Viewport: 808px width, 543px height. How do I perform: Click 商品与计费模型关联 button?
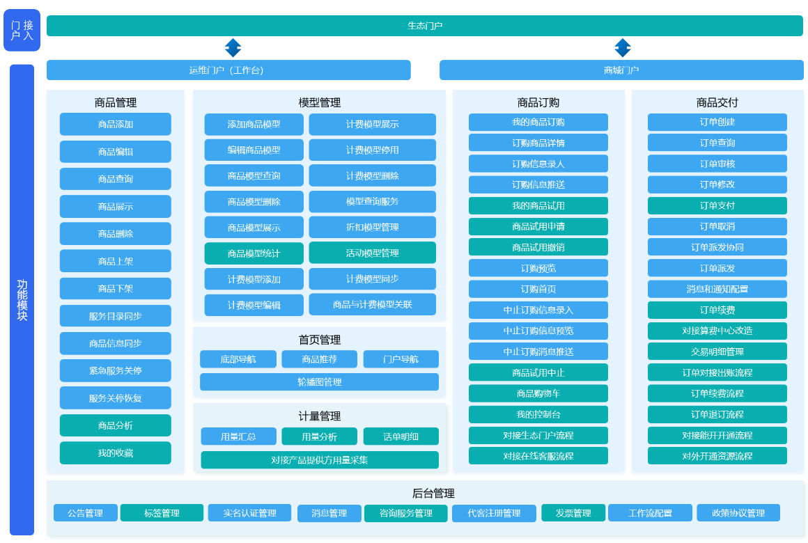click(372, 305)
